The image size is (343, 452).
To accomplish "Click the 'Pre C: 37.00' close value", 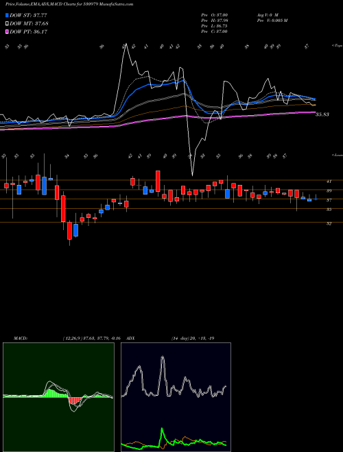I will (214, 31).
